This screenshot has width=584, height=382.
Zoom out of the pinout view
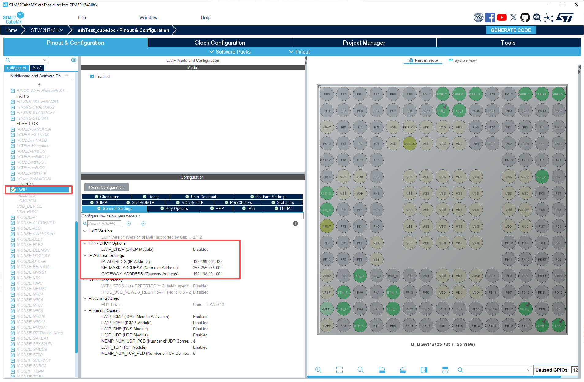361,370
